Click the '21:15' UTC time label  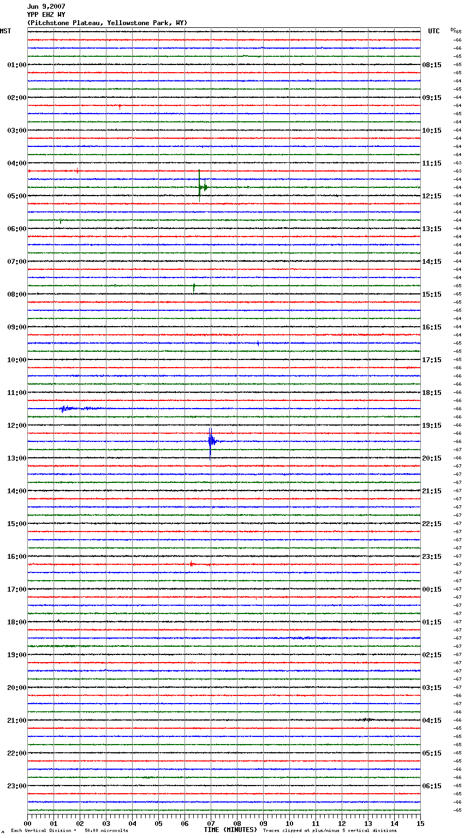tap(432, 491)
